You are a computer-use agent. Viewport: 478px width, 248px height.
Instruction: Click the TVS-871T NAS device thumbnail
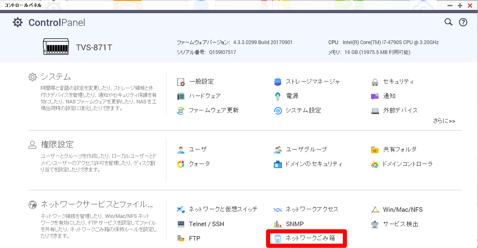pyautogui.click(x=56, y=47)
